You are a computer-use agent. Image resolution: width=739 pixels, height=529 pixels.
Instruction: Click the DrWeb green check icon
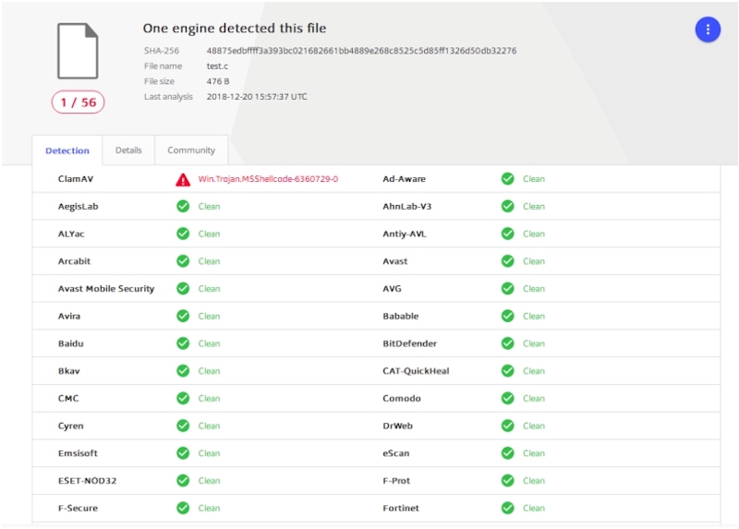point(507,426)
